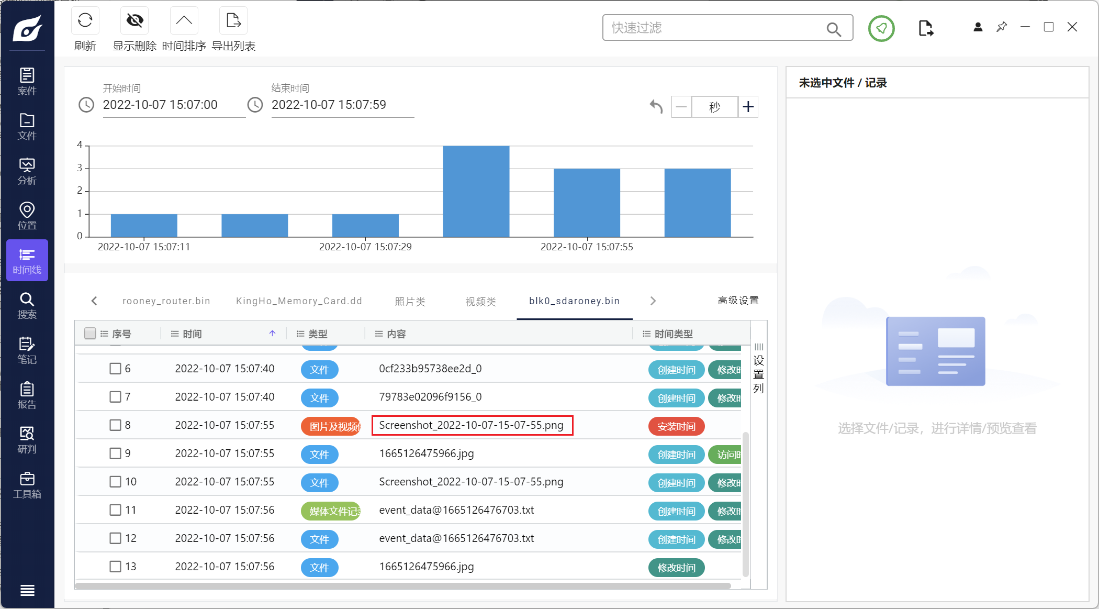The height and width of the screenshot is (609, 1099).
Task: Click the Time Sort (时间排序) icon
Action: pos(184,21)
